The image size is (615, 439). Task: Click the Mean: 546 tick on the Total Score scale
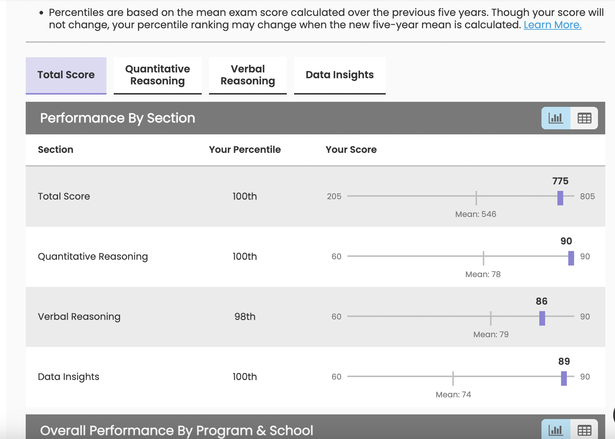[476, 198]
